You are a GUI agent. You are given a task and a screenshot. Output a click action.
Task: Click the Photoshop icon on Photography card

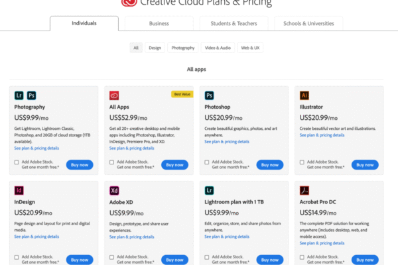point(31,95)
